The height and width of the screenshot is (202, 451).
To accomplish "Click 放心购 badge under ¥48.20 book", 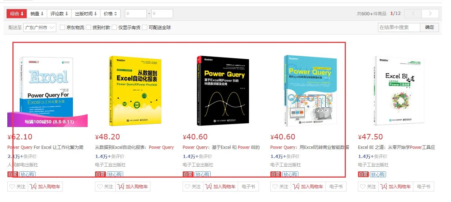I will click(115, 174).
